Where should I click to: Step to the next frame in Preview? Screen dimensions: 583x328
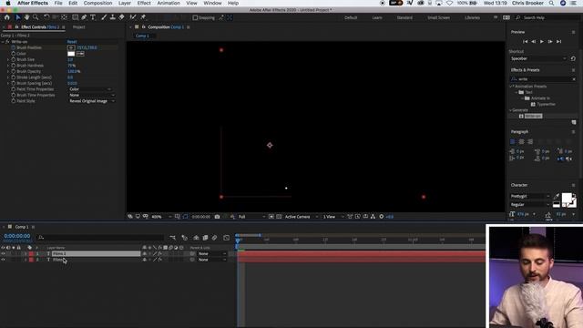click(x=550, y=42)
